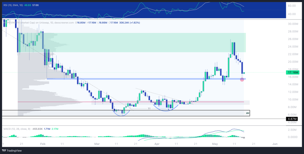Click the 26.00M price axis label
Image resolution: width=304 pixels, height=154 pixels.
(293, 39)
